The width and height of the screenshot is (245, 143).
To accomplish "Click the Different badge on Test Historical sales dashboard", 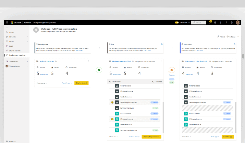I will click(x=155, y=113).
